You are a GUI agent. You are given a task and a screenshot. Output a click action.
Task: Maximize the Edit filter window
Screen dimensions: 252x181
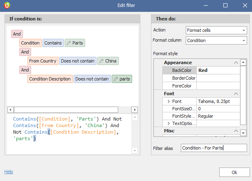click(225, 5)
